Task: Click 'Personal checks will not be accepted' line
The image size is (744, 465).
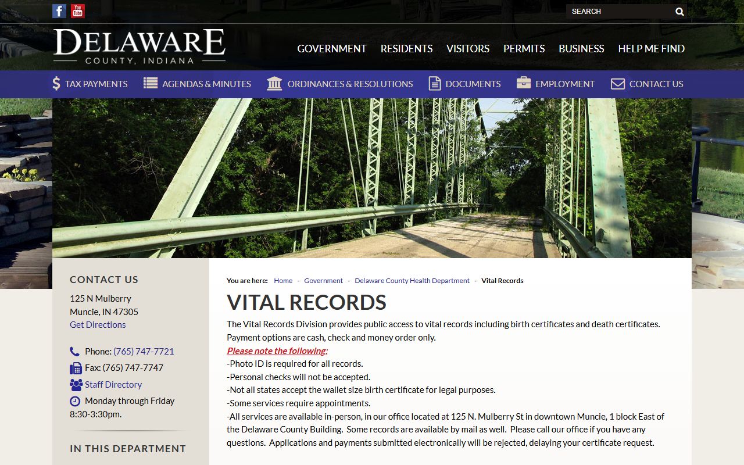Action: click(298, 377)
